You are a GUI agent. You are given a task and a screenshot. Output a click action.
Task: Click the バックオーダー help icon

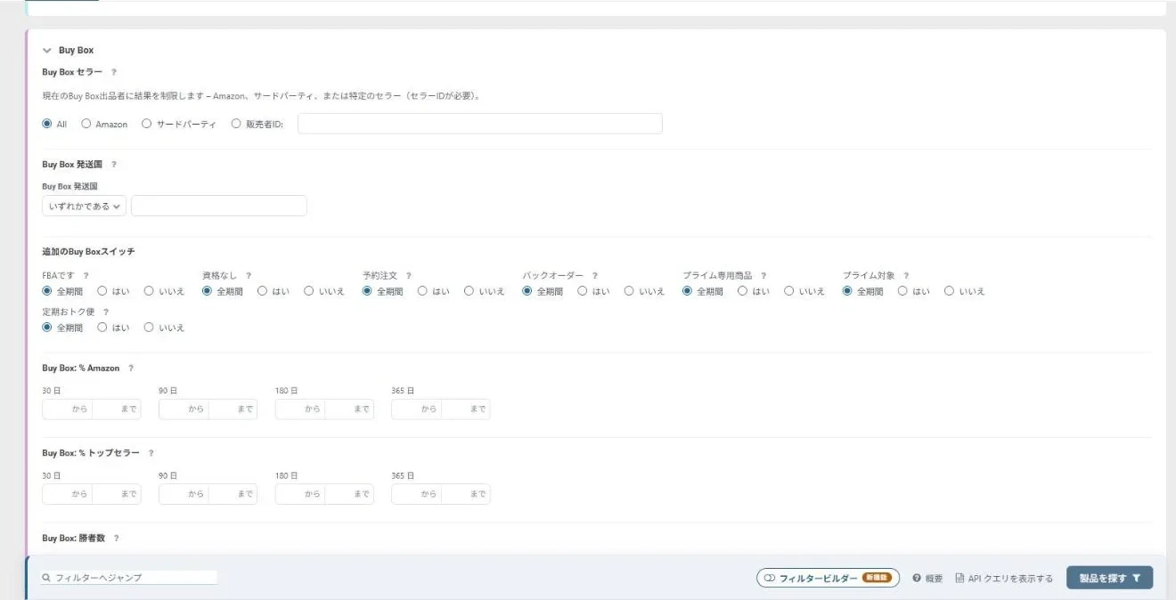tap(594, 276)
